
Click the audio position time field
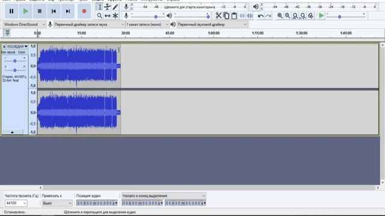click(x=97, y=203)
